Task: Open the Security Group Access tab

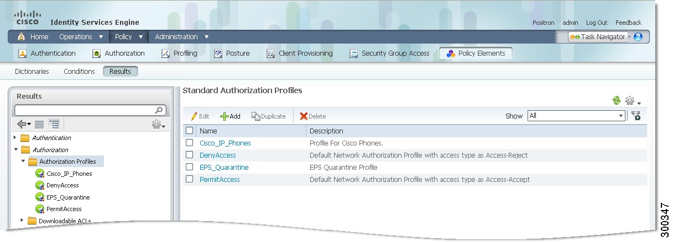Action: (389, 53)
